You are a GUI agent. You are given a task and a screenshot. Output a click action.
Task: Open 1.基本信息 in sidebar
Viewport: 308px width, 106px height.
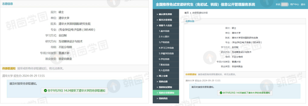(x=166, y=31)
